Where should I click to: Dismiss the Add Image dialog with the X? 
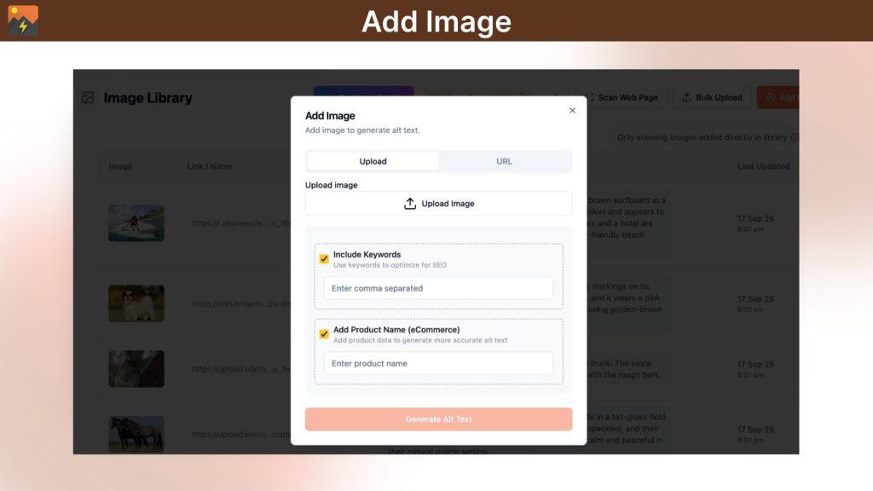(572, 110)
